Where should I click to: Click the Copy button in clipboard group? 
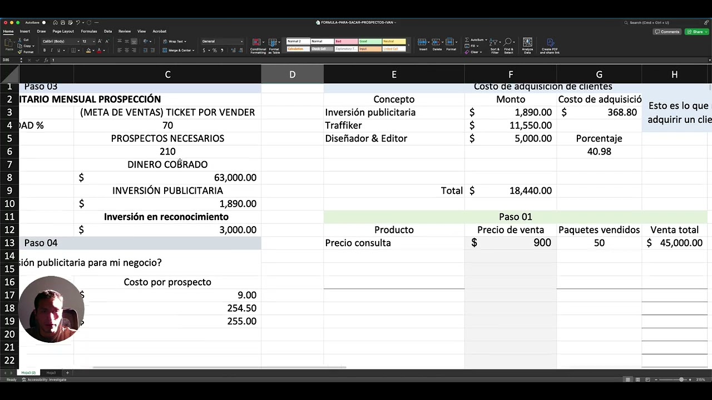[25, 46]
